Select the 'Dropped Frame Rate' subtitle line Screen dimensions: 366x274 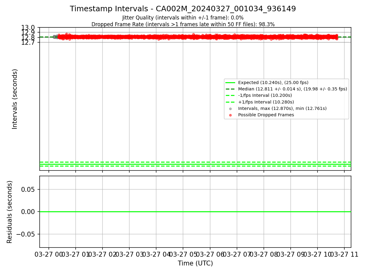click(x=183, y=24)
